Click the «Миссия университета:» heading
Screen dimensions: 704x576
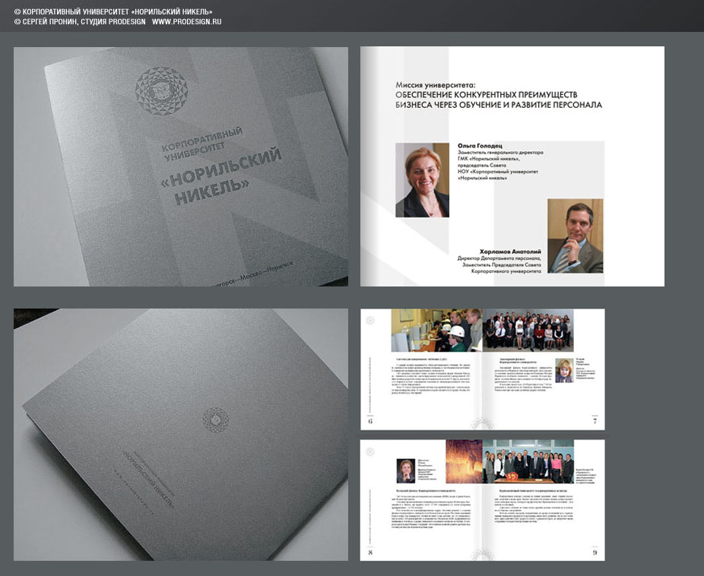click(x=435, y=85)
